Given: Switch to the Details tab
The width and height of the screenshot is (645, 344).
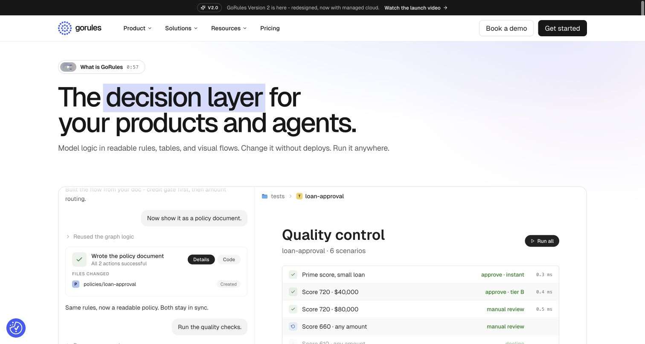Looking at the screenshot, I should tap(201, 259).
